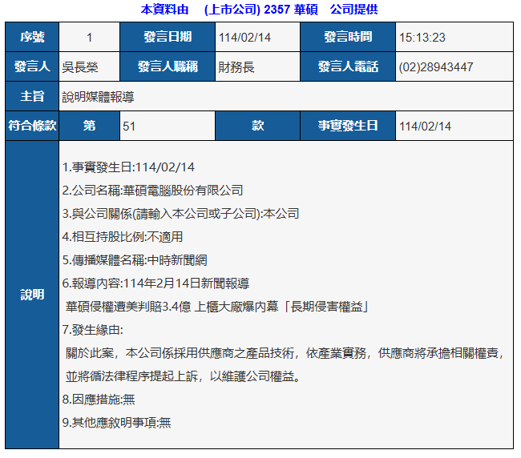Select the phone number '(02)28943447'

tap(436, 67)
